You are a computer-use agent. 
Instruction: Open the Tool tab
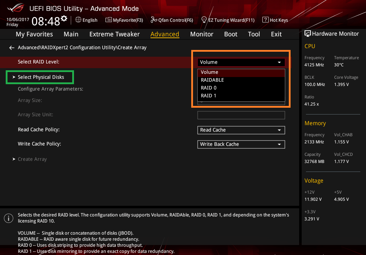[x=254, y=34]
